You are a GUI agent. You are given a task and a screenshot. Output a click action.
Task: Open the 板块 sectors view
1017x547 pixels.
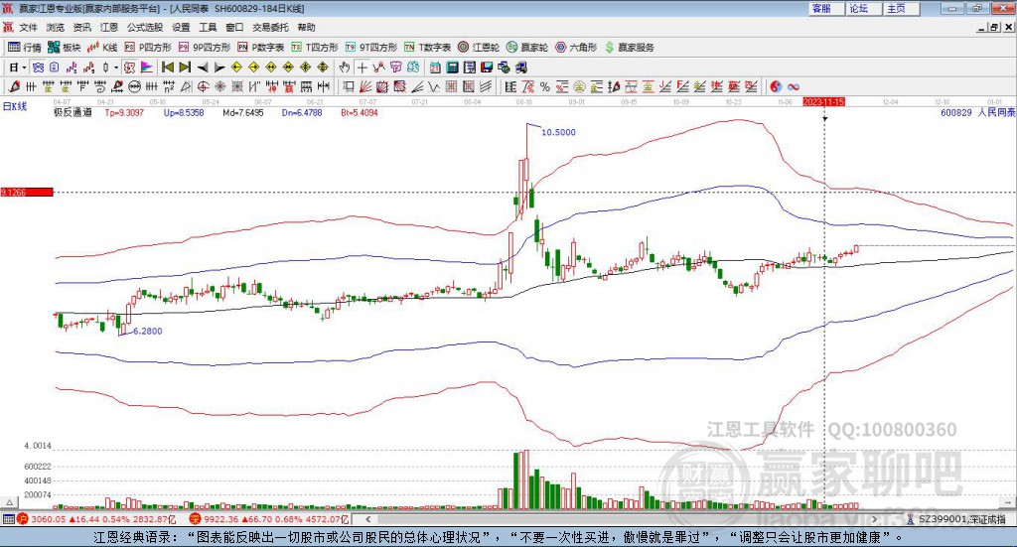(65, 48)
